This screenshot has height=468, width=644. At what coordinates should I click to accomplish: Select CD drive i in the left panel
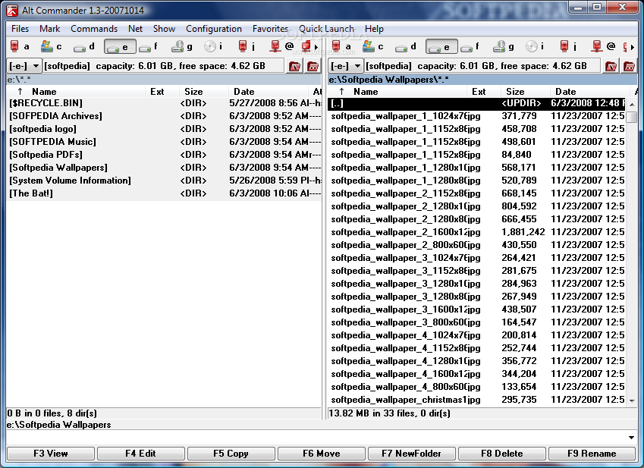(214, 46)
